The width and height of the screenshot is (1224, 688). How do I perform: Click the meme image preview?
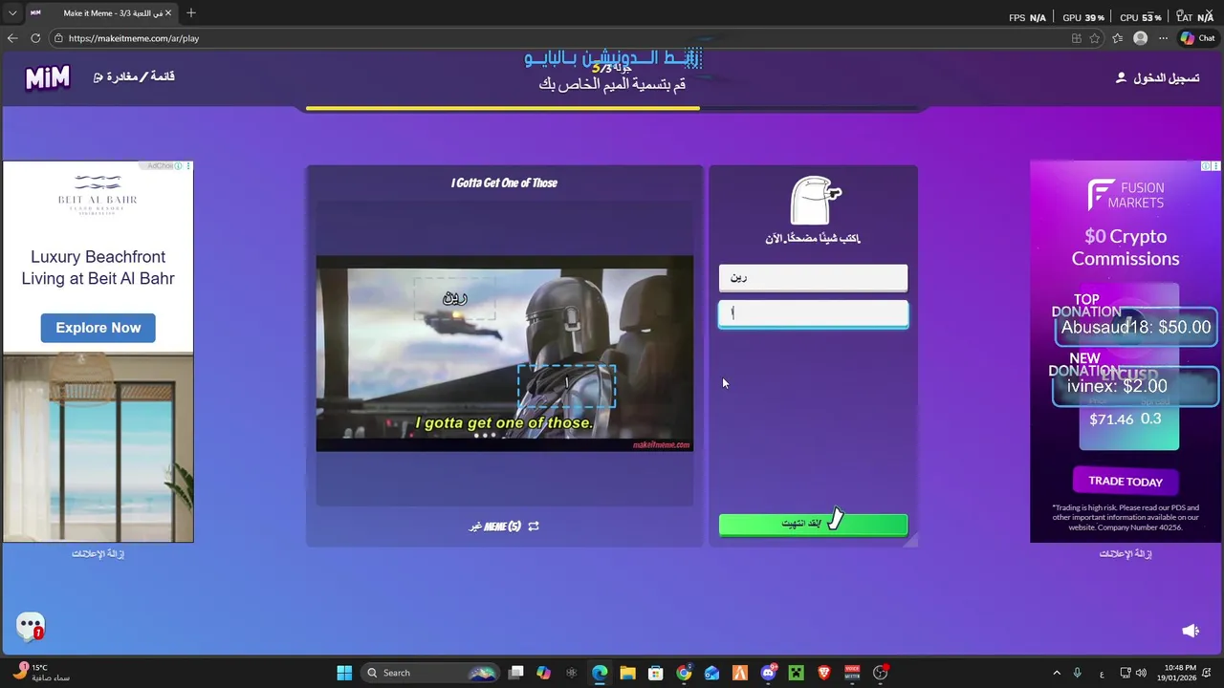[504, 353]
